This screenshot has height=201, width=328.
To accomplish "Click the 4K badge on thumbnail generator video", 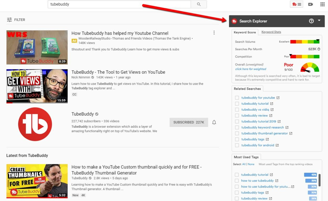I will (x=83, y=195).
